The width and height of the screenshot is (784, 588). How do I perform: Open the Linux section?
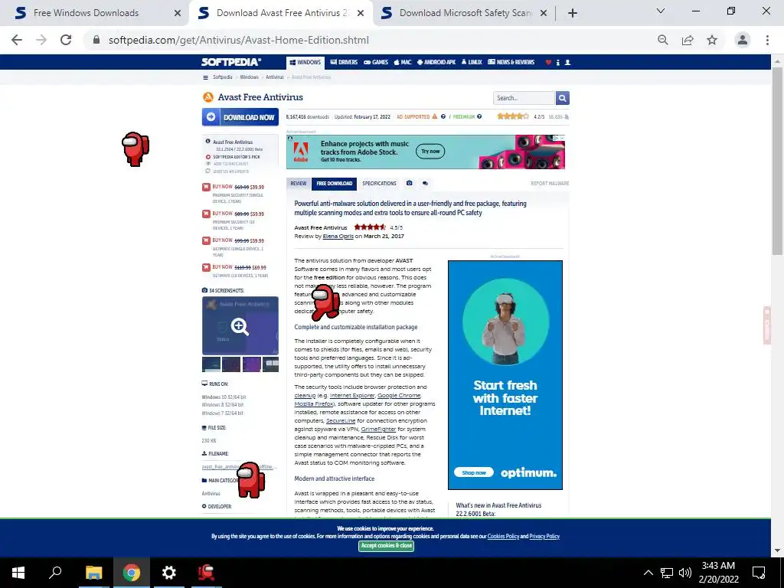(x=472, y=63)
